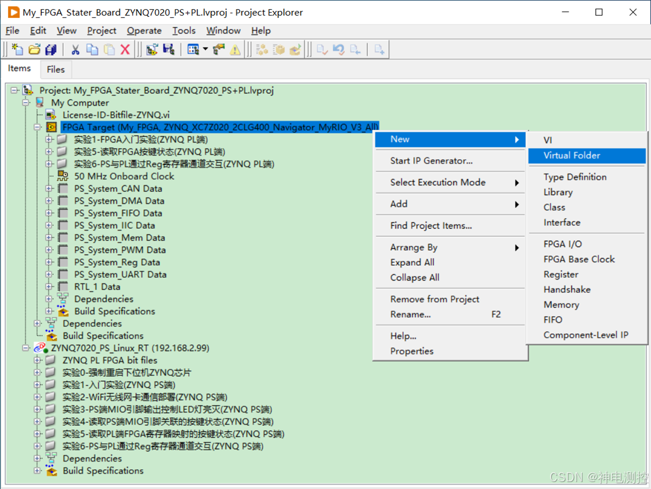Image resolution: width=651 pixels, height=489 pixels.
Task: Click the My Computer icon
Action: coord(40,103)
